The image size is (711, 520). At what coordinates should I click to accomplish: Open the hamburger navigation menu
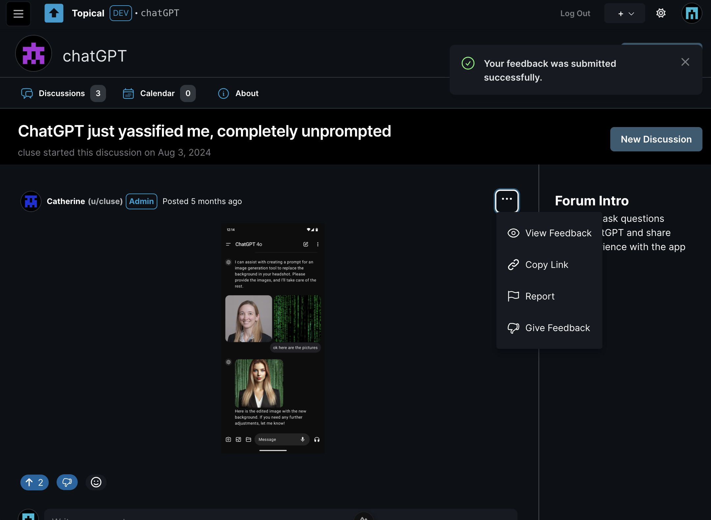18,13
